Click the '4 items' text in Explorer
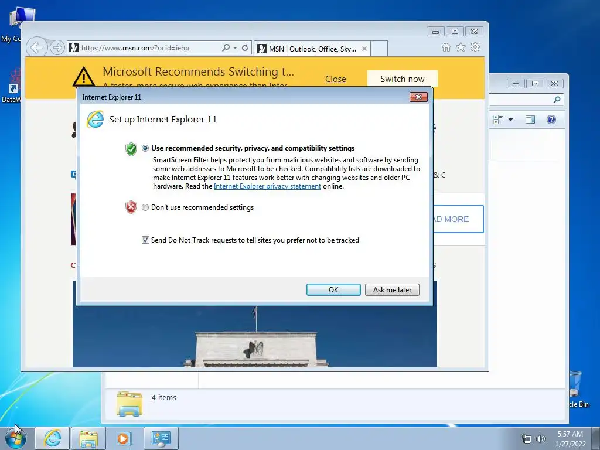 pos(164,398)
